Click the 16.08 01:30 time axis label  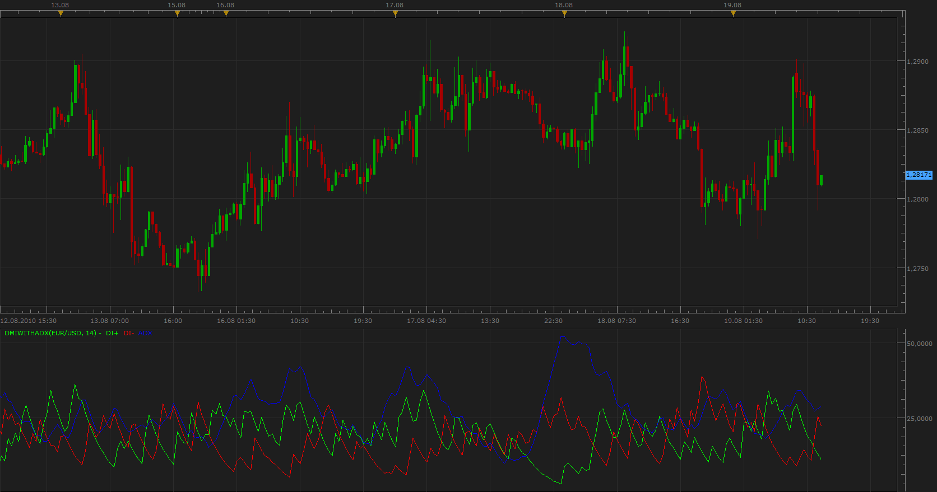coord(236,321)
